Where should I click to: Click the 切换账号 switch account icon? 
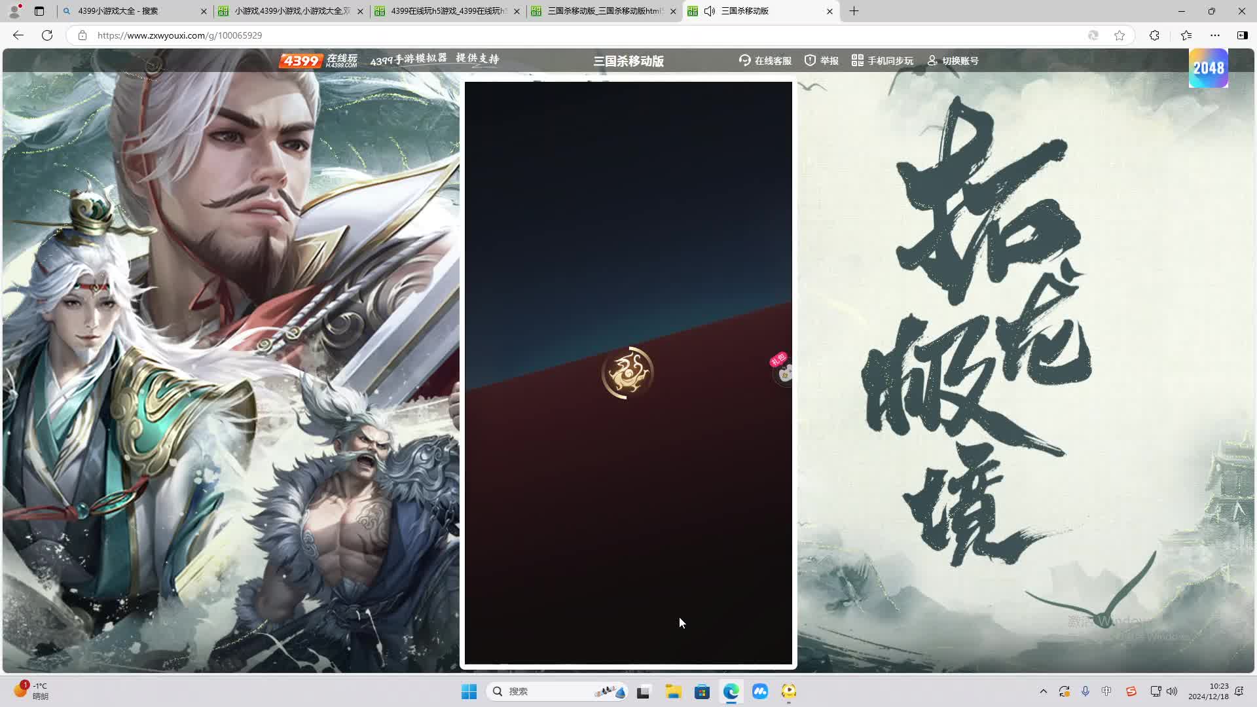(x=932, y=60)
